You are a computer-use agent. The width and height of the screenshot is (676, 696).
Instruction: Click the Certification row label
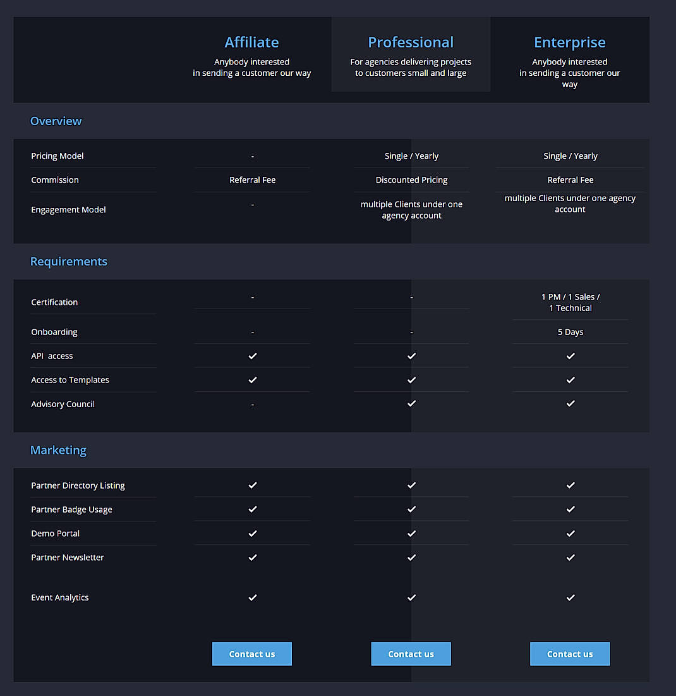[x=54, y=302]
